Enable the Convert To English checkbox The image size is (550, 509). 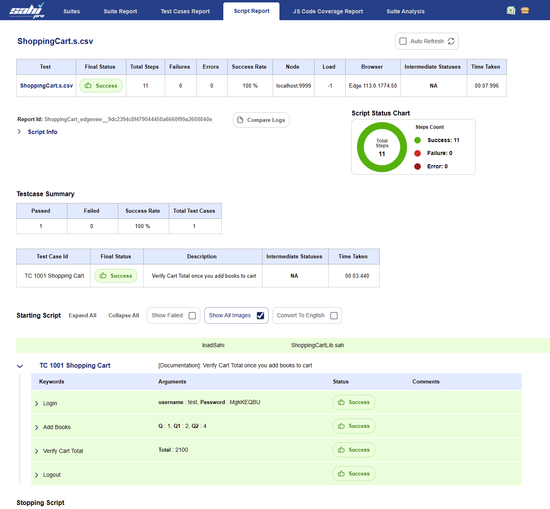point(334,316)
